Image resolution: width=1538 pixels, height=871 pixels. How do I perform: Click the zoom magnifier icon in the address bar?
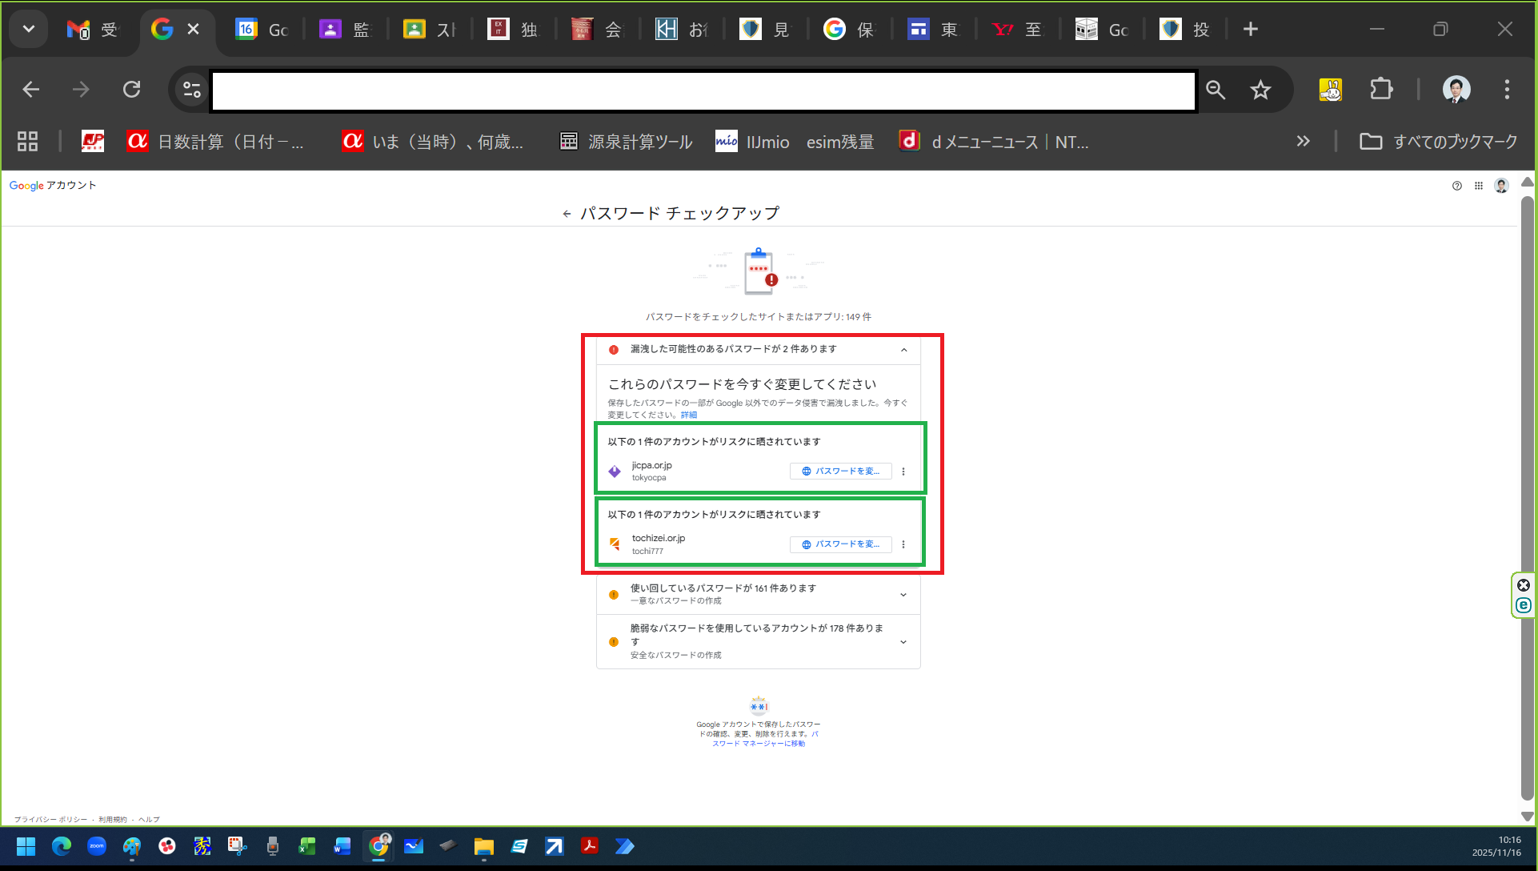(x=1216, y=90)
